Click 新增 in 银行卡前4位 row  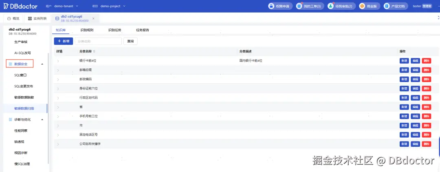[x=404, y=61]
